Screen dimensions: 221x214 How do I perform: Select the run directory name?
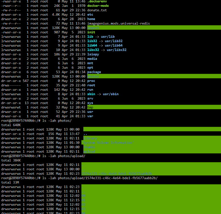[90, 90]
